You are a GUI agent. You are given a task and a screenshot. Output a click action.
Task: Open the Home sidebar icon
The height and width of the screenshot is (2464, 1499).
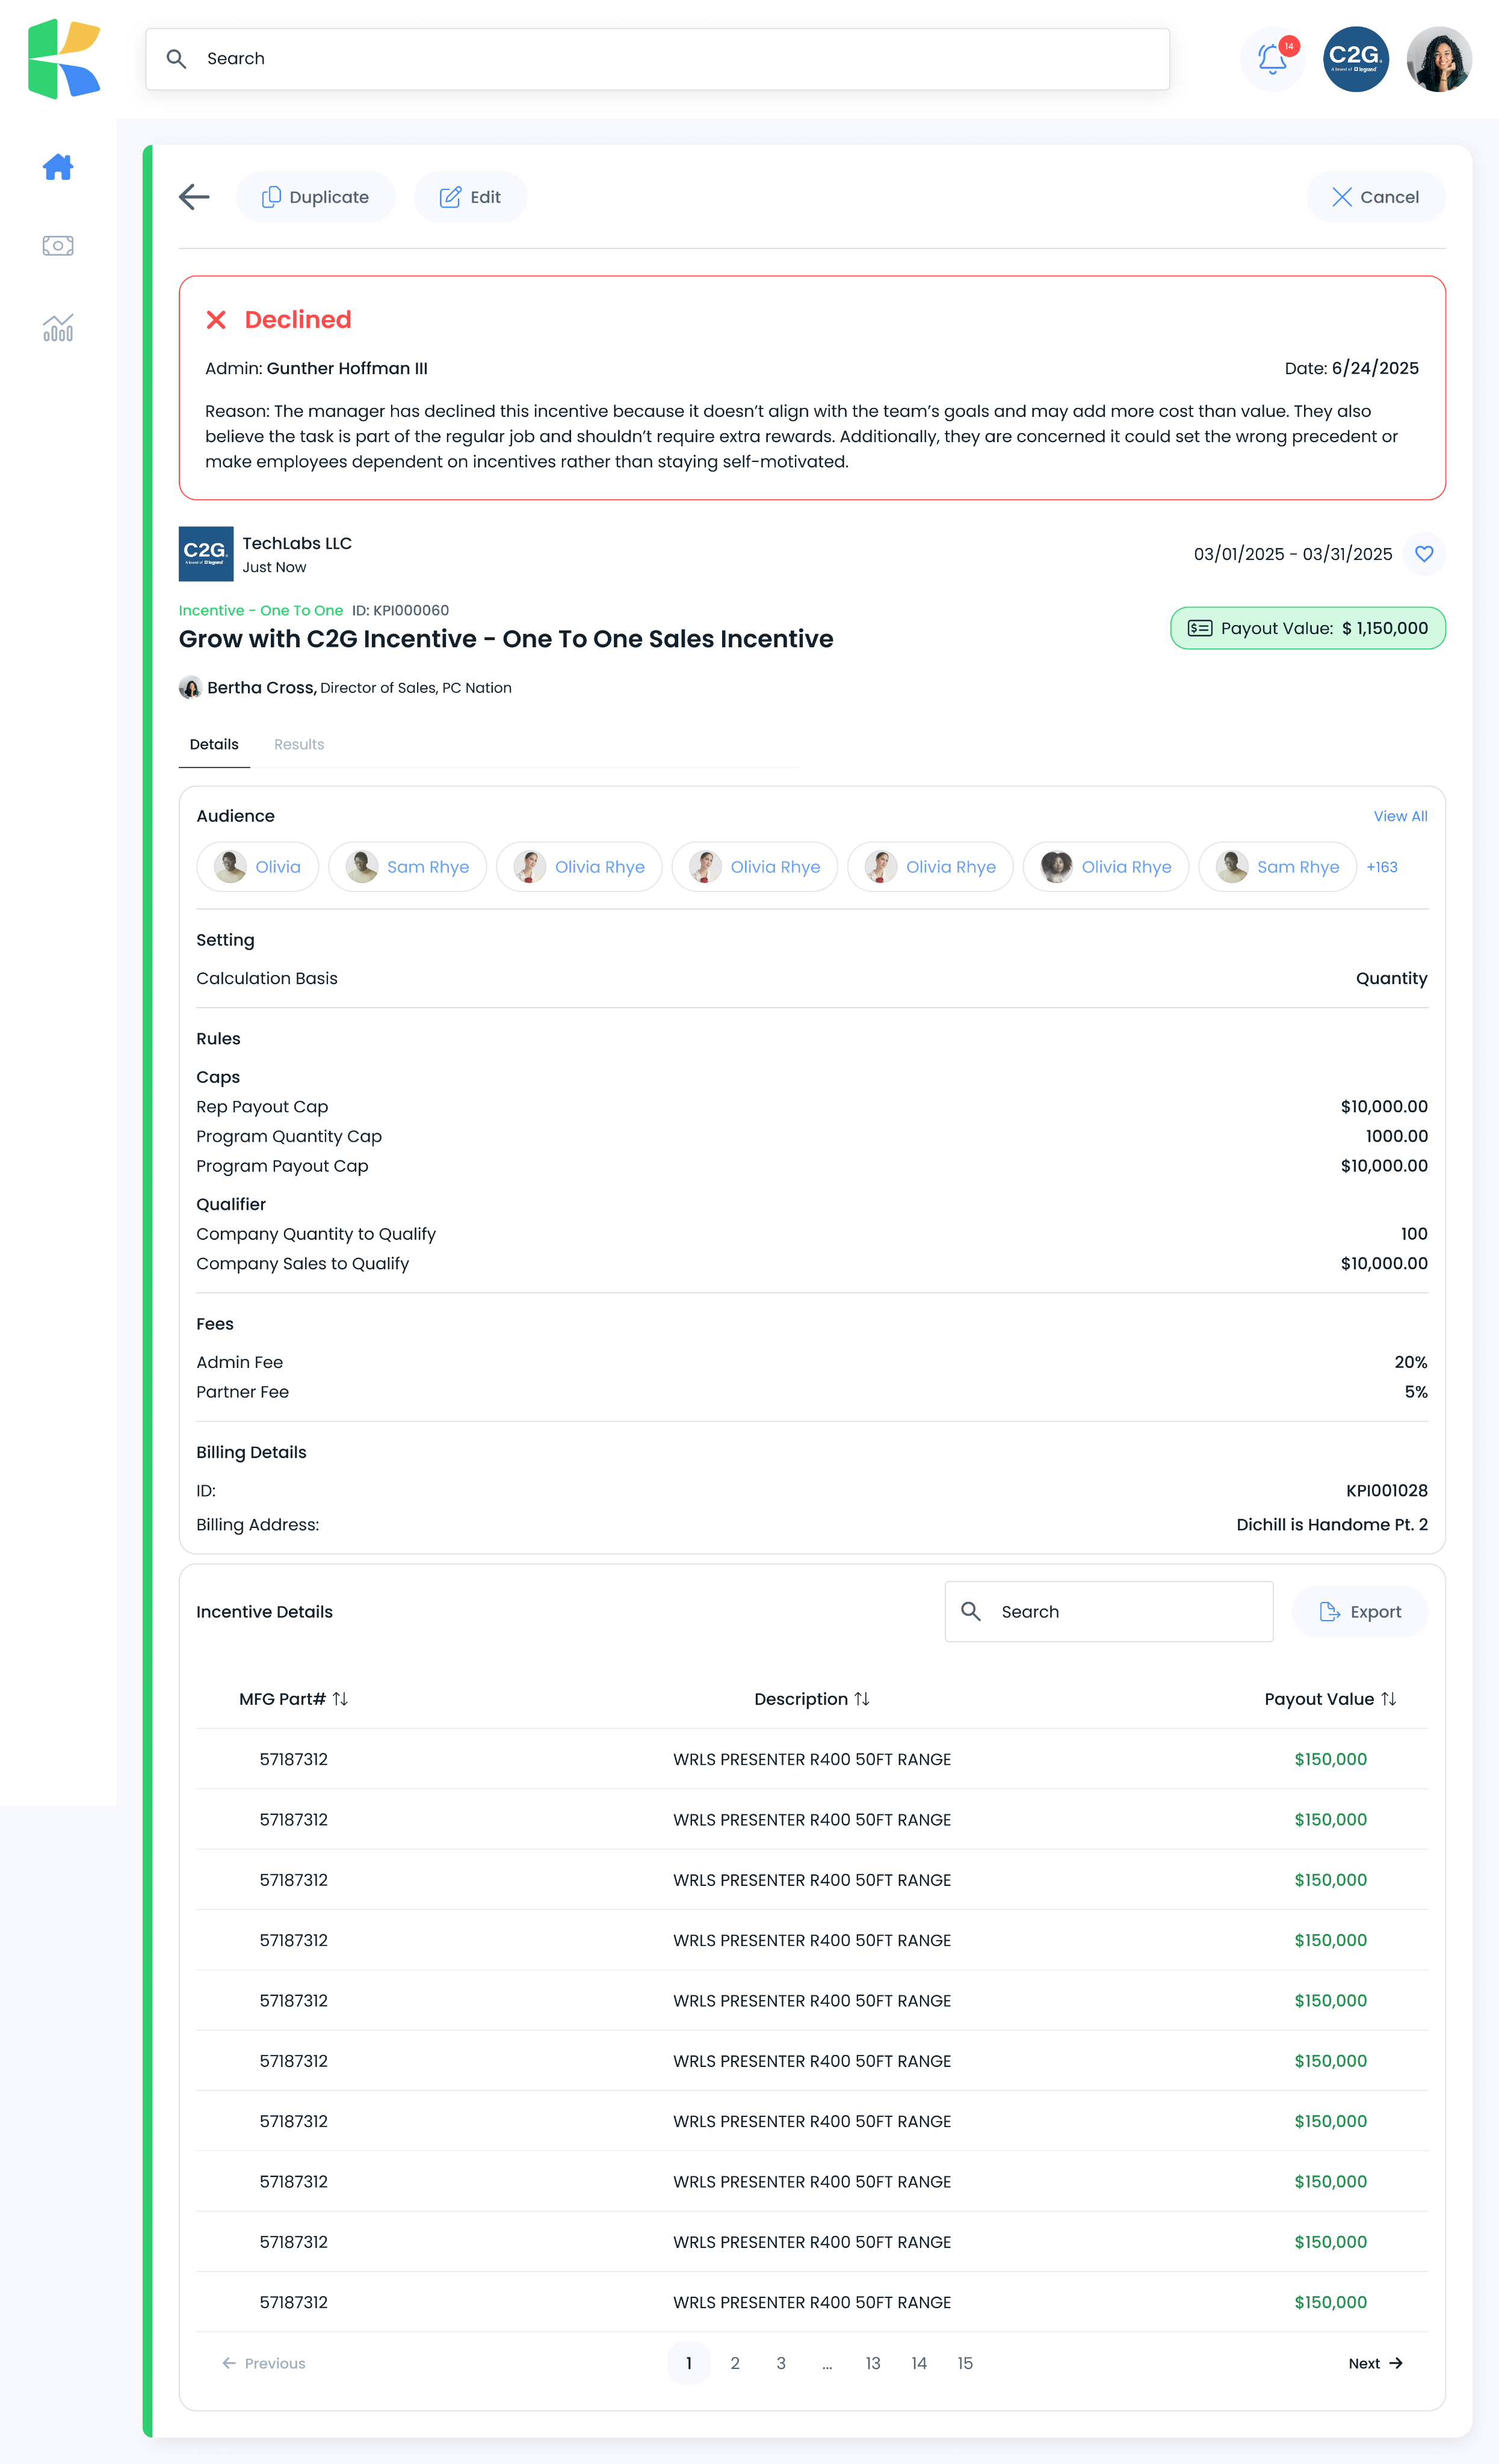point(58,167)
